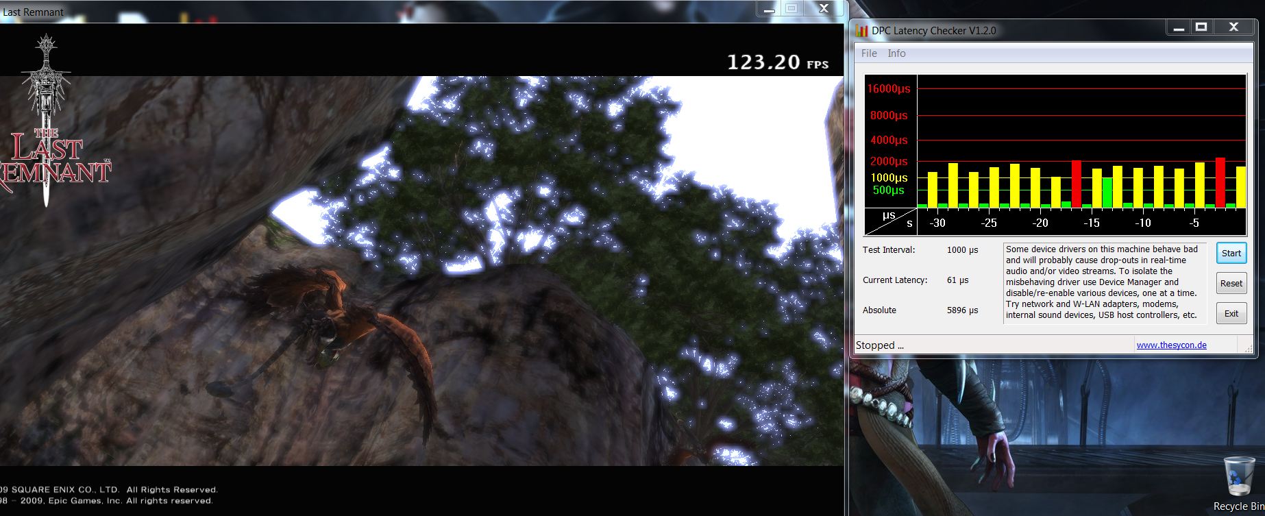Click the Stopped status bar text
The width and height of the screenshot is (1265, 516).
(x=880, y=345)
